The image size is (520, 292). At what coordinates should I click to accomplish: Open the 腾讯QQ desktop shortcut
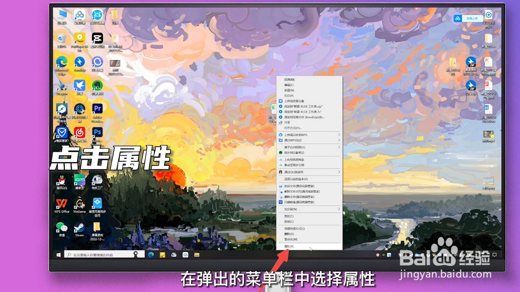click(62, 182)
